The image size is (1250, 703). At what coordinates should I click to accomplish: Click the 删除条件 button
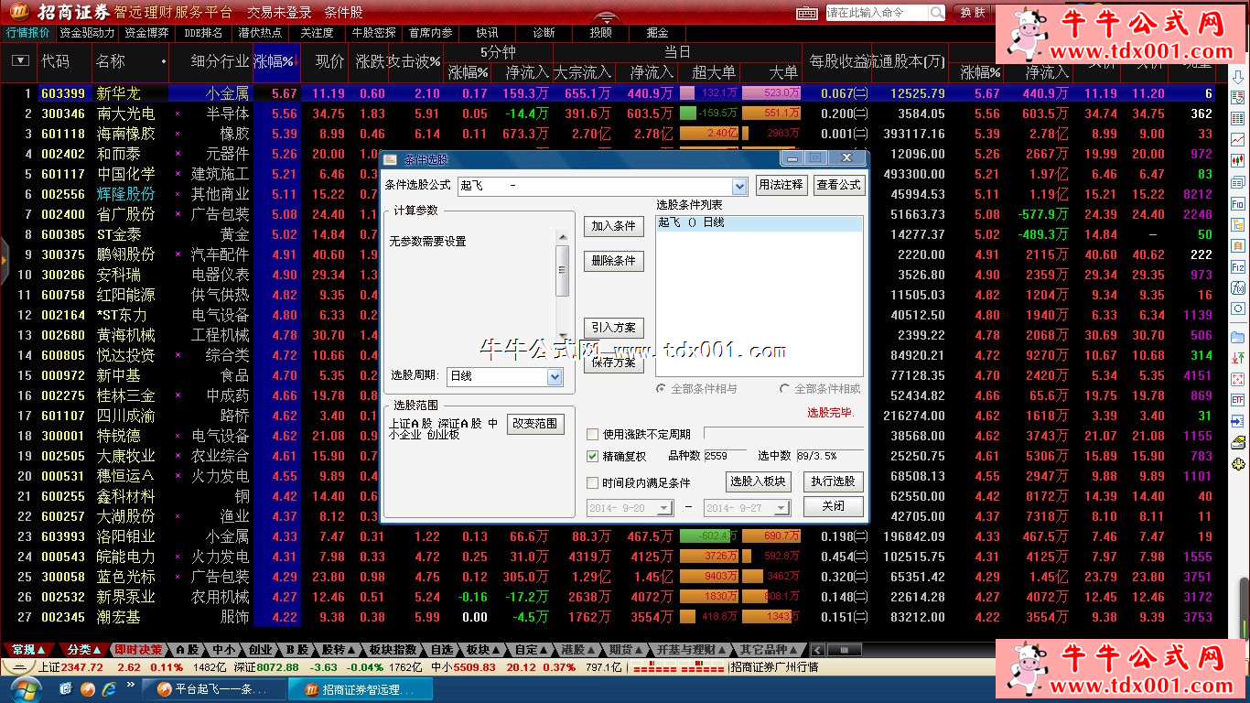tap(614, 261)
